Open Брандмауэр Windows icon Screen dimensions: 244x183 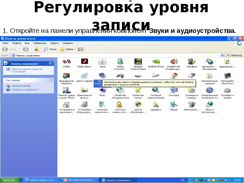66,79
